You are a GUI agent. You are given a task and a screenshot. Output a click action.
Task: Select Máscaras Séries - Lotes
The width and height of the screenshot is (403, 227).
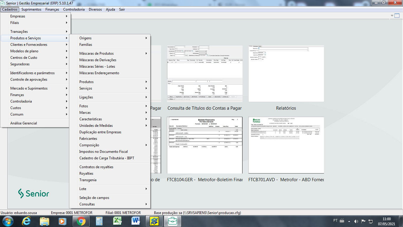110,67
